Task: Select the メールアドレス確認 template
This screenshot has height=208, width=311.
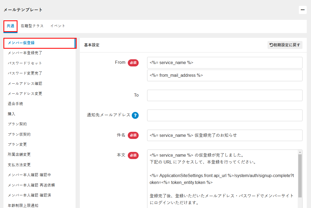Action: click(x=25, y=84)
